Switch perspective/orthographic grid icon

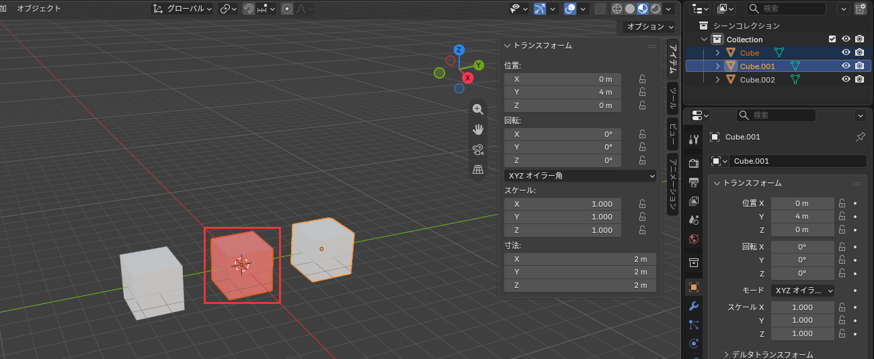478,170
